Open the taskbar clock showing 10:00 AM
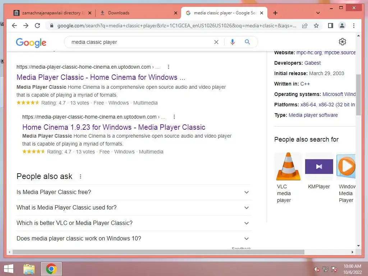The height and width of the screenshot is (276, 368). click(x=353, y=269)
